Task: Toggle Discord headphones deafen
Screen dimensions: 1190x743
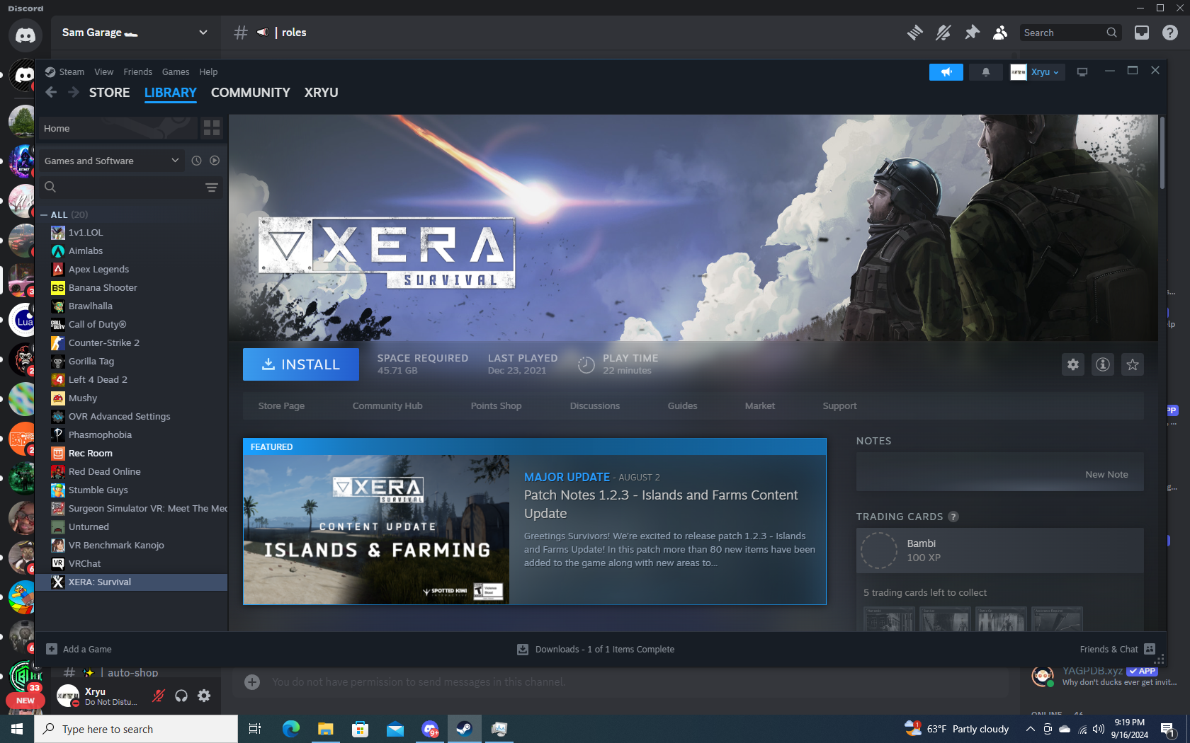Action: 181,696
